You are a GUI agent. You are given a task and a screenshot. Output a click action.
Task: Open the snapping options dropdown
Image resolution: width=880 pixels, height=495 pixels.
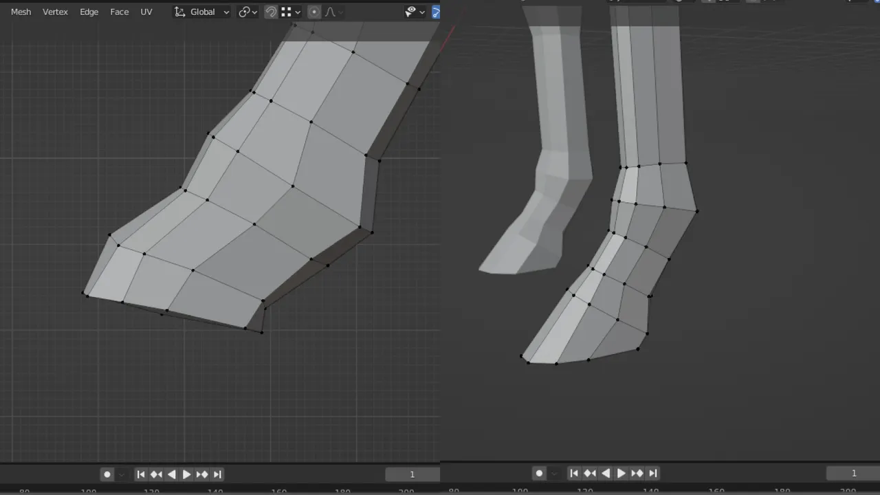coord(291,12)
